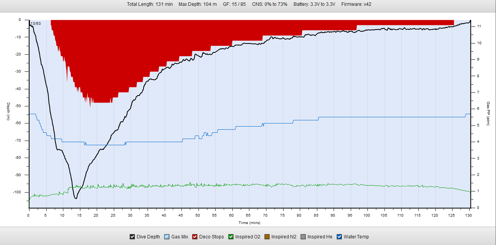The width and height of the screenshot is (496, 245).
Task: Enable the Inspired N2 checkbox
Action: coord(267,237)
